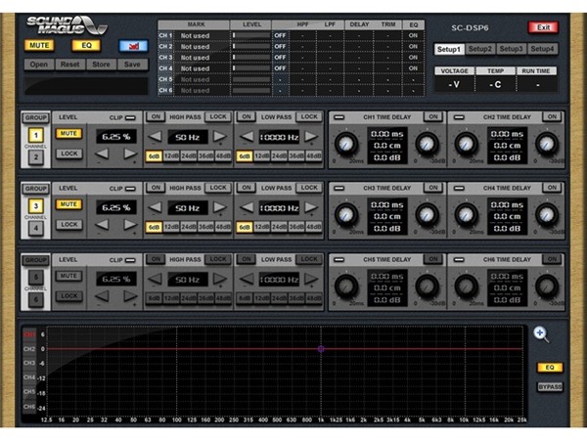This screenshot has height=440, width=587.
Task: Enable CH1 Time Delay ON switch
Action: pyautogui.click(x=431, y=116)
